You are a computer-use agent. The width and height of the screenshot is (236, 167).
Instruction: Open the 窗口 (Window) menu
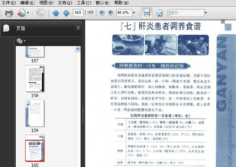point(103,3)
